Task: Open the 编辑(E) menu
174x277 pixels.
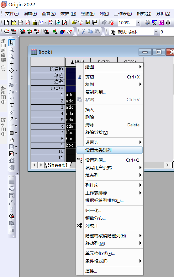Action: pyautogui.click(x=30, y=14)
